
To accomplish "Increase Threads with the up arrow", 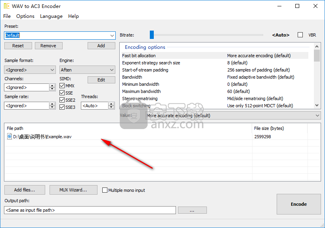I will [x=111, y=104].
